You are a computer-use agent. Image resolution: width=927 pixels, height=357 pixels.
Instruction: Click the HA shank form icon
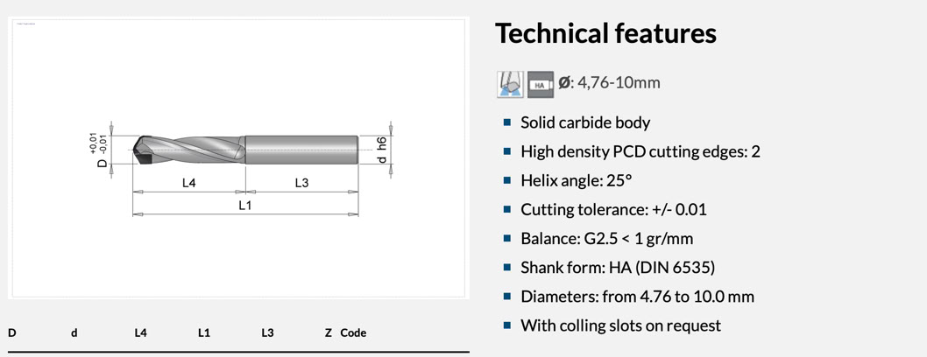coord(541,84)
